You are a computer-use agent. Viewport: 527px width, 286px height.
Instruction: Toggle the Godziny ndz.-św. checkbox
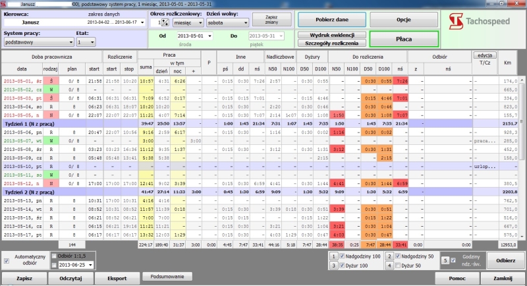click(453, 260)
